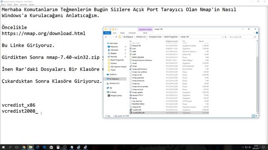Open quick access toolbar customize dropdown
The width and height of the screenshot is (268, 150).
pyautogui.click(x=116, y=29)
